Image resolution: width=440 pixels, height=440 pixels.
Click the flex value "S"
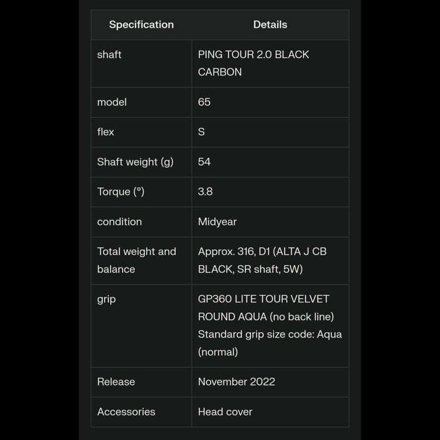click(201, 132)
